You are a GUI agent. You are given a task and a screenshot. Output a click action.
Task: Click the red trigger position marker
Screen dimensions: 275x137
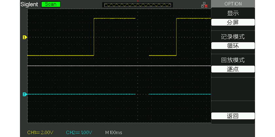pos(137,1)
